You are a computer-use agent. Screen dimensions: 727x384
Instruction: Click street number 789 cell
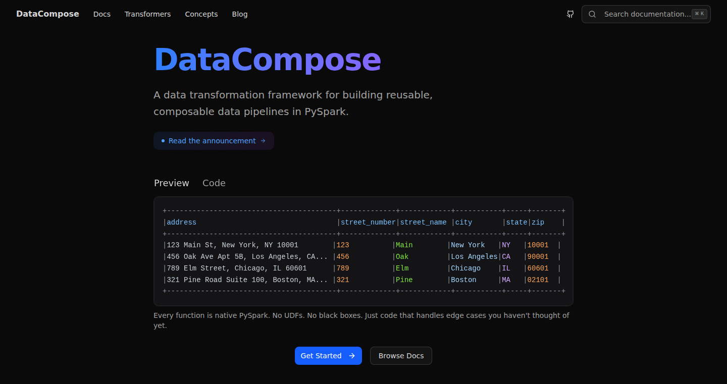[343, 268]
